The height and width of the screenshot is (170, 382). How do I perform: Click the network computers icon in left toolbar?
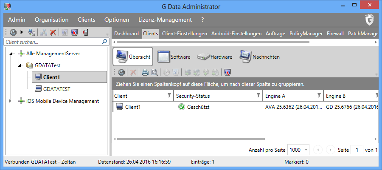32,32
